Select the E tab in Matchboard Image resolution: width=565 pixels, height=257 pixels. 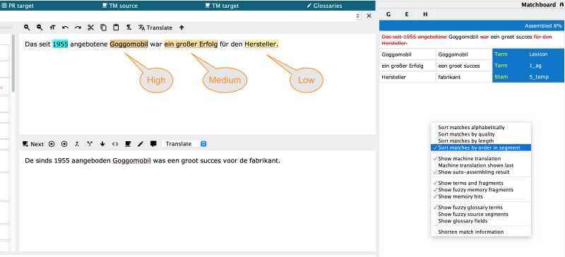[407, 14]
